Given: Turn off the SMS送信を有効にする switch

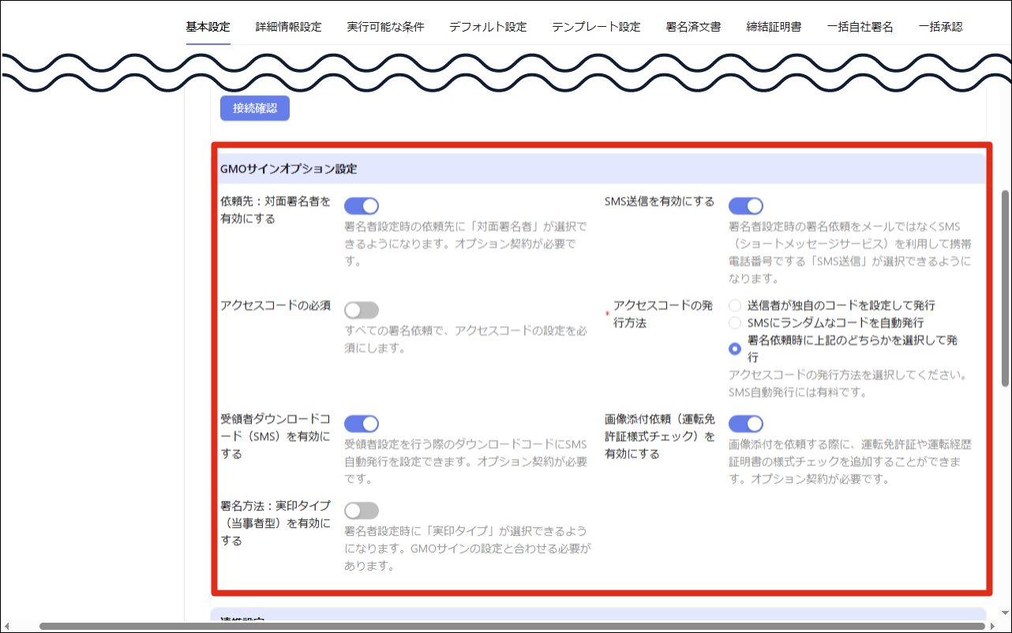Looking at the screenshot, I should click(x=746, y=206).
